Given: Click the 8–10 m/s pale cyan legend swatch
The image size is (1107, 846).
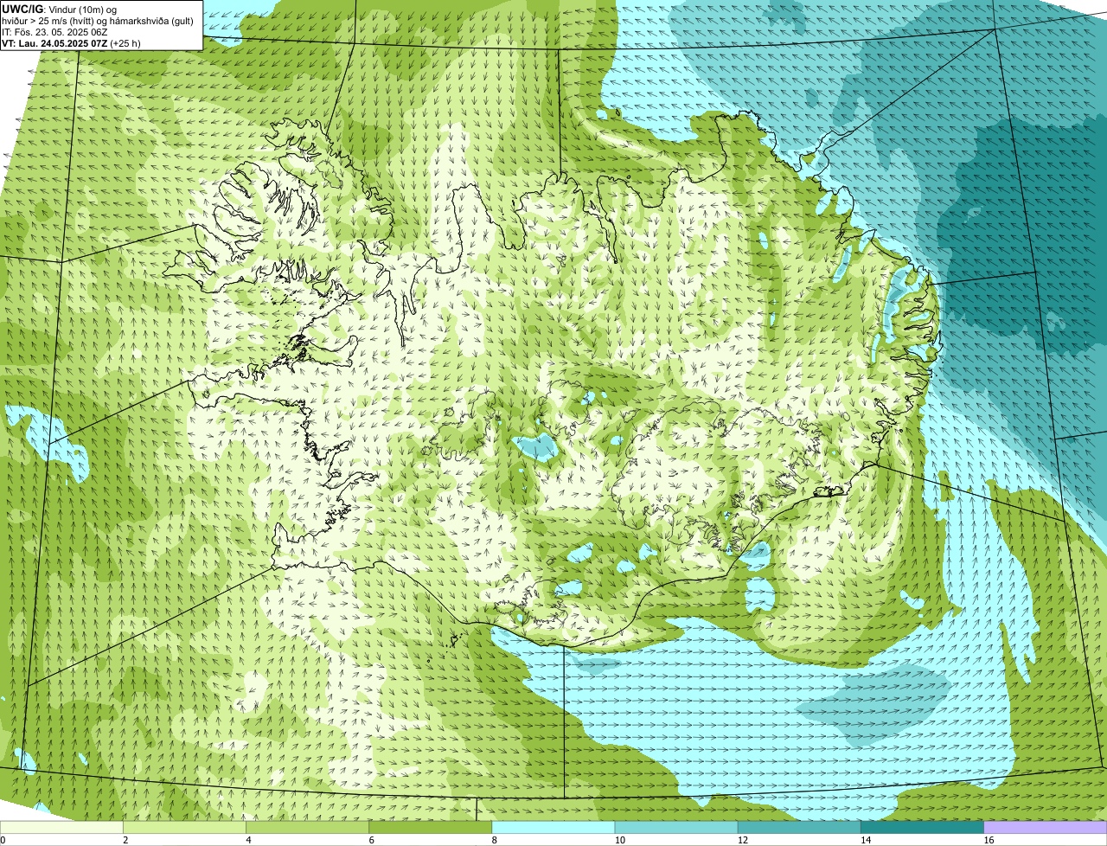Looking at the screenshot, I should point(553,828).
